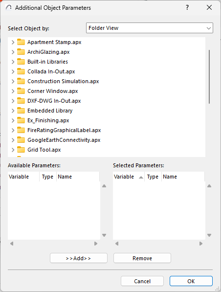Sort Available Parameters by Type column
The image size is (221, 292).
[48, 177]
